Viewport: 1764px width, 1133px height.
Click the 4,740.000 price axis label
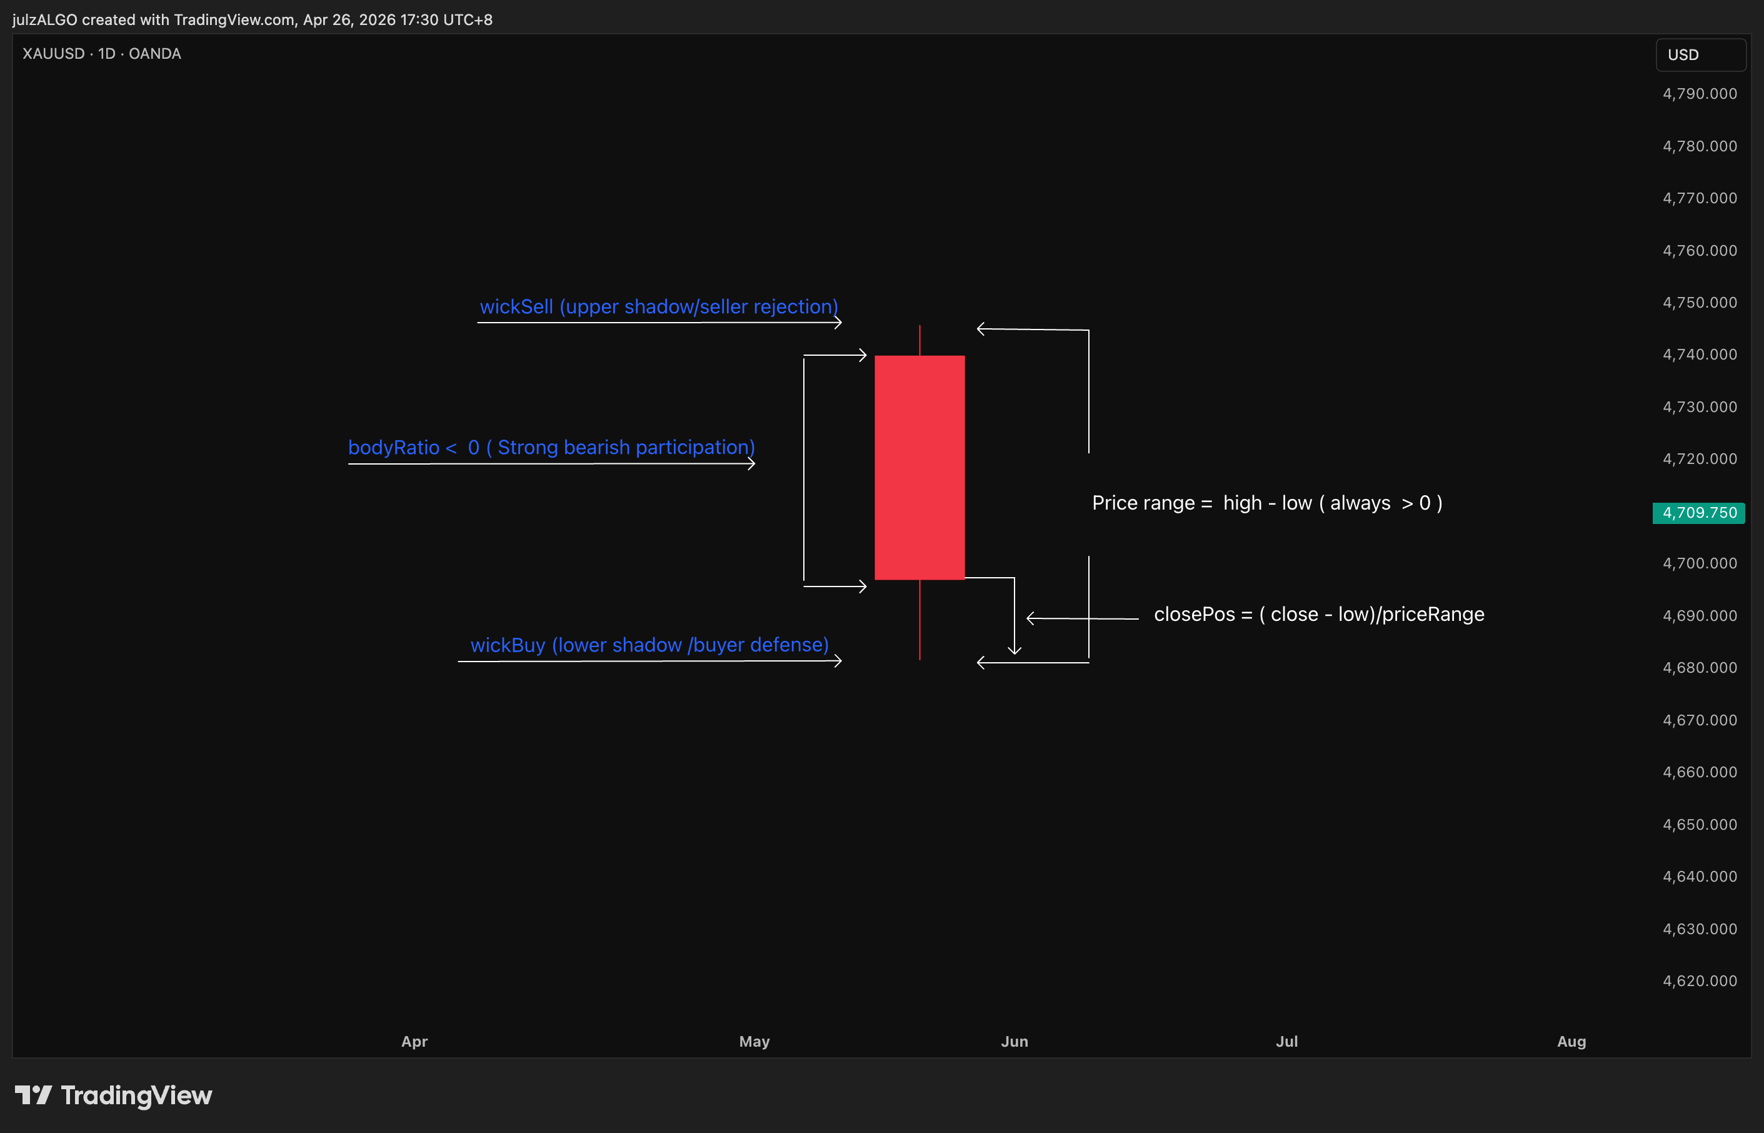(1700, 355)
